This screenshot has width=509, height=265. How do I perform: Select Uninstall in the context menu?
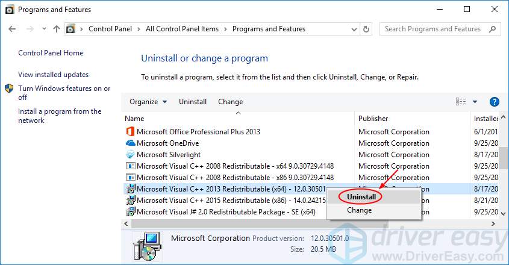pos(361,197)
